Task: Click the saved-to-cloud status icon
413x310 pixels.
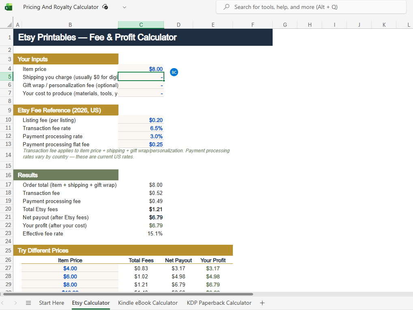Action: pos(105,7)
